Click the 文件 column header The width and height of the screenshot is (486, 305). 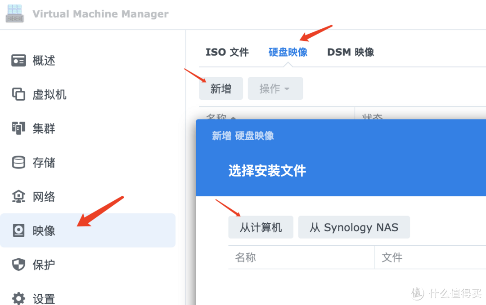pyautogui.click(x=392, y=257)
